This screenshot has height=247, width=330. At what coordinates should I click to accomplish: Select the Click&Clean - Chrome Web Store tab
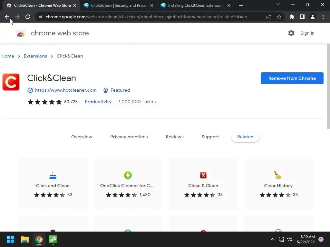42,5
